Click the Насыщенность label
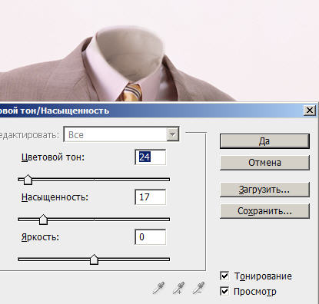 (x=55, y=197)
